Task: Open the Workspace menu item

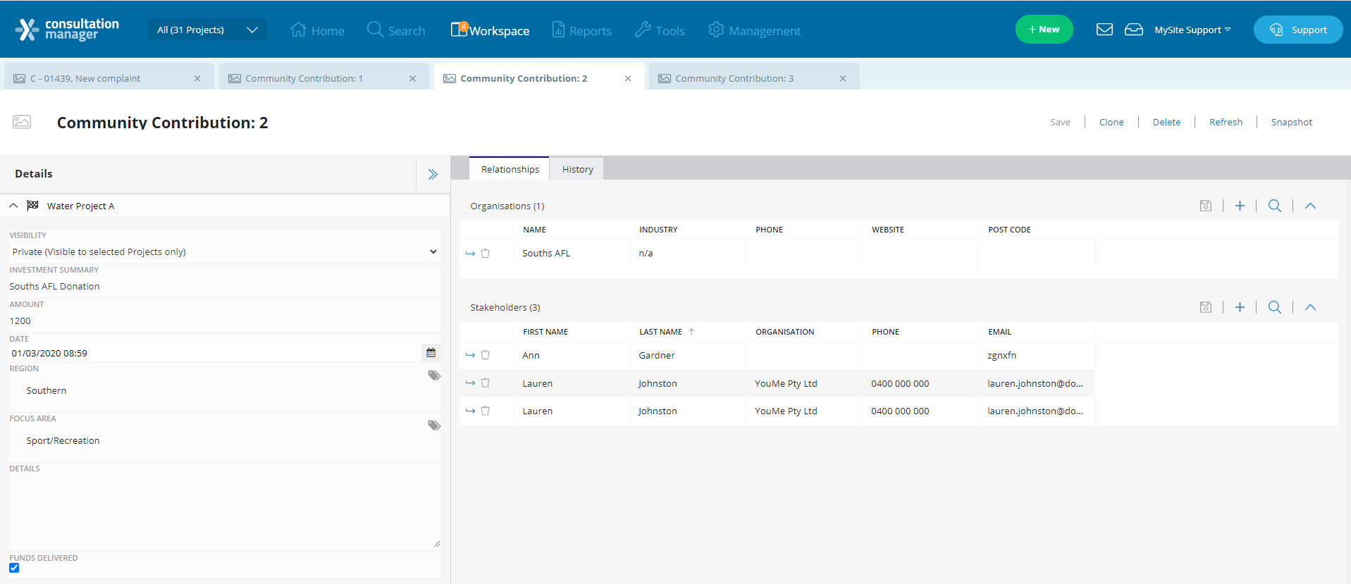Action: [491, 30]
